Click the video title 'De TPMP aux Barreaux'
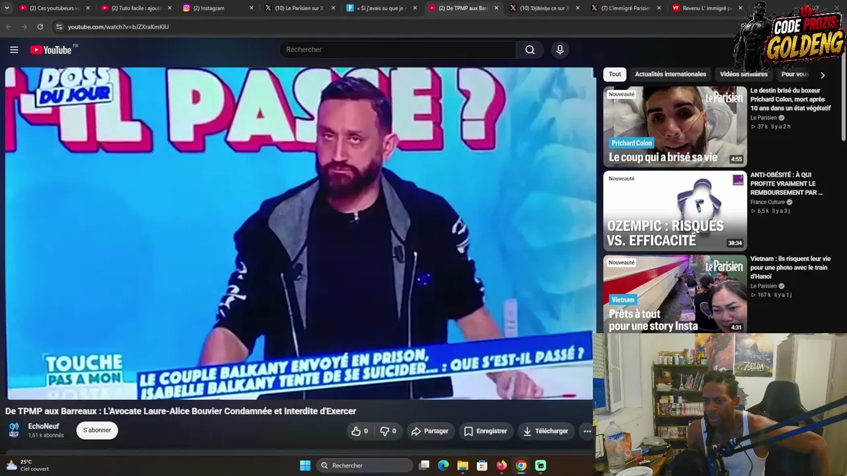 [181, 411]
